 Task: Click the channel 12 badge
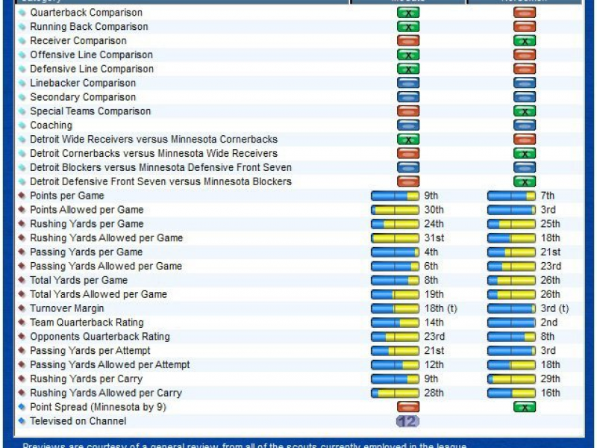tap(407, 421)
